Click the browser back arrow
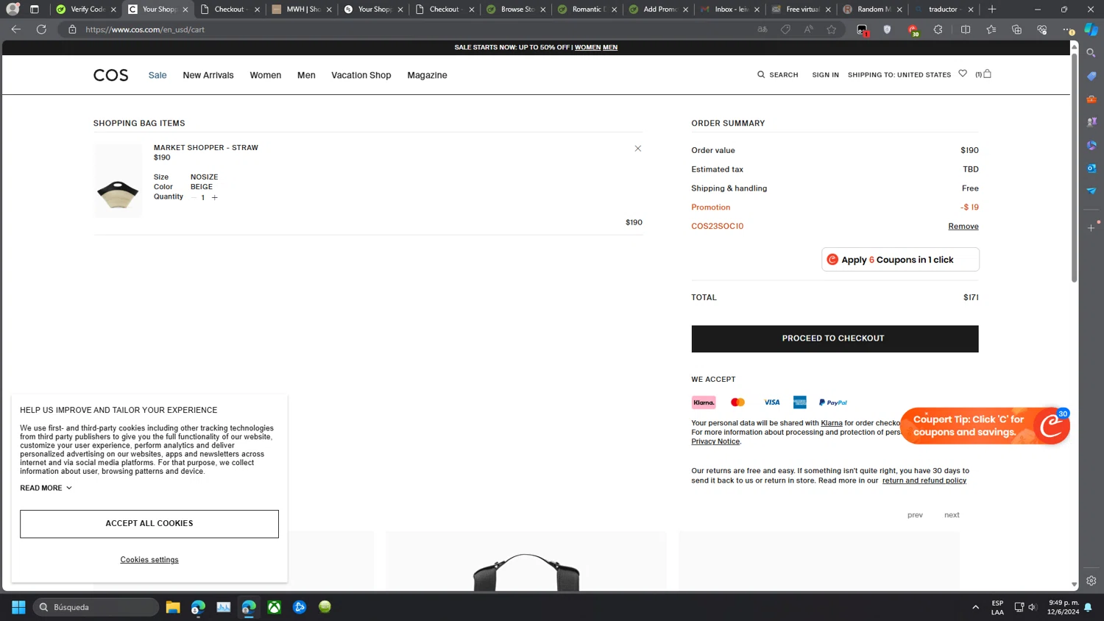The width and height of the screenshot is (1104, 621). 15,29
